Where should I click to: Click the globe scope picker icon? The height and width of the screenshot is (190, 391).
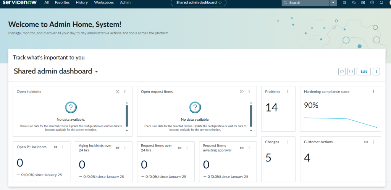345,3
